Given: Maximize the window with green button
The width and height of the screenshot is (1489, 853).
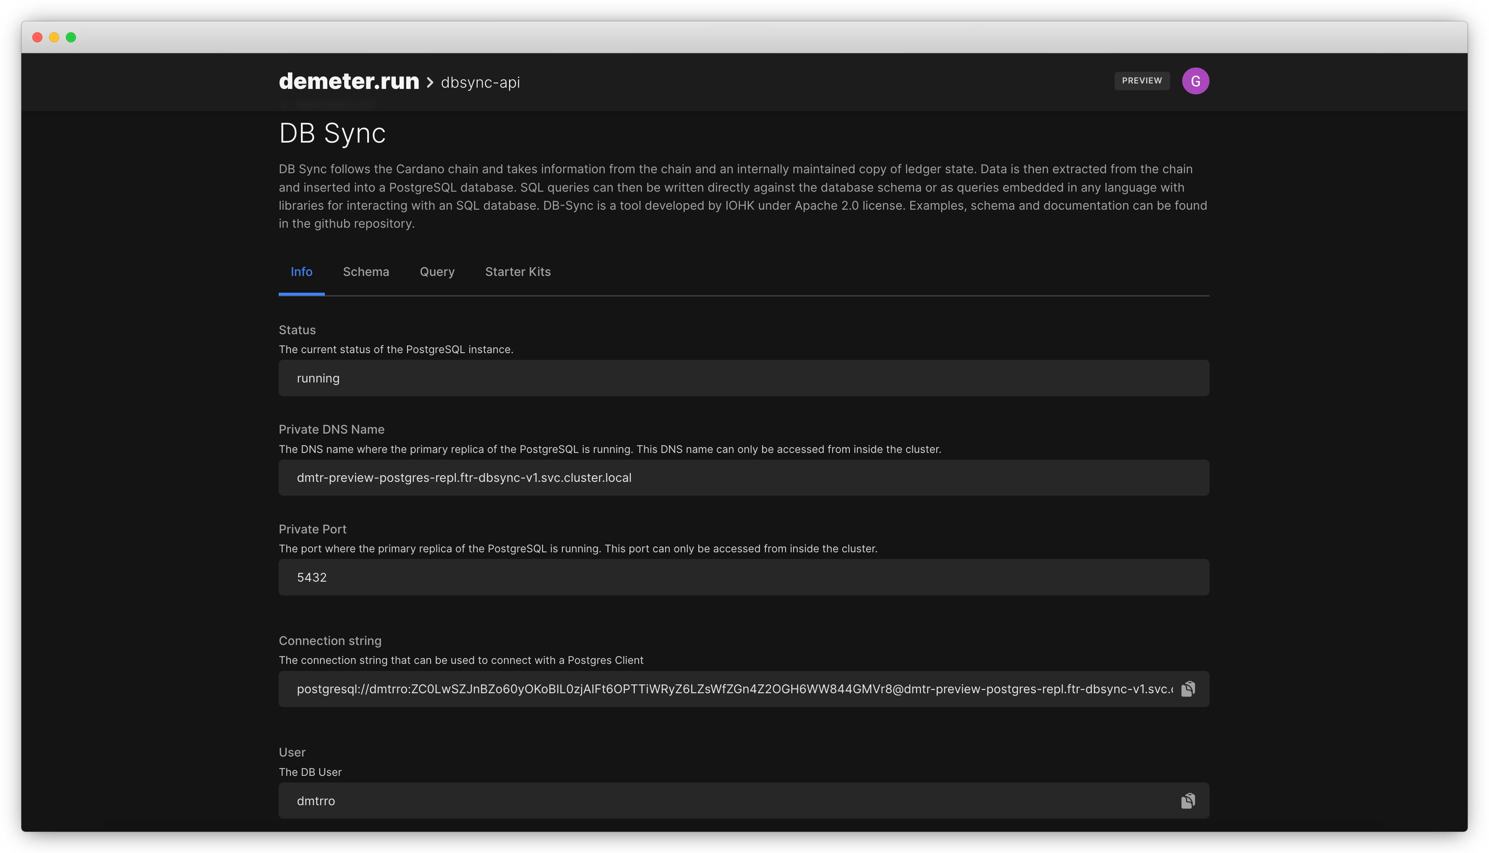Looking at the screenshot, I should 71,37.
